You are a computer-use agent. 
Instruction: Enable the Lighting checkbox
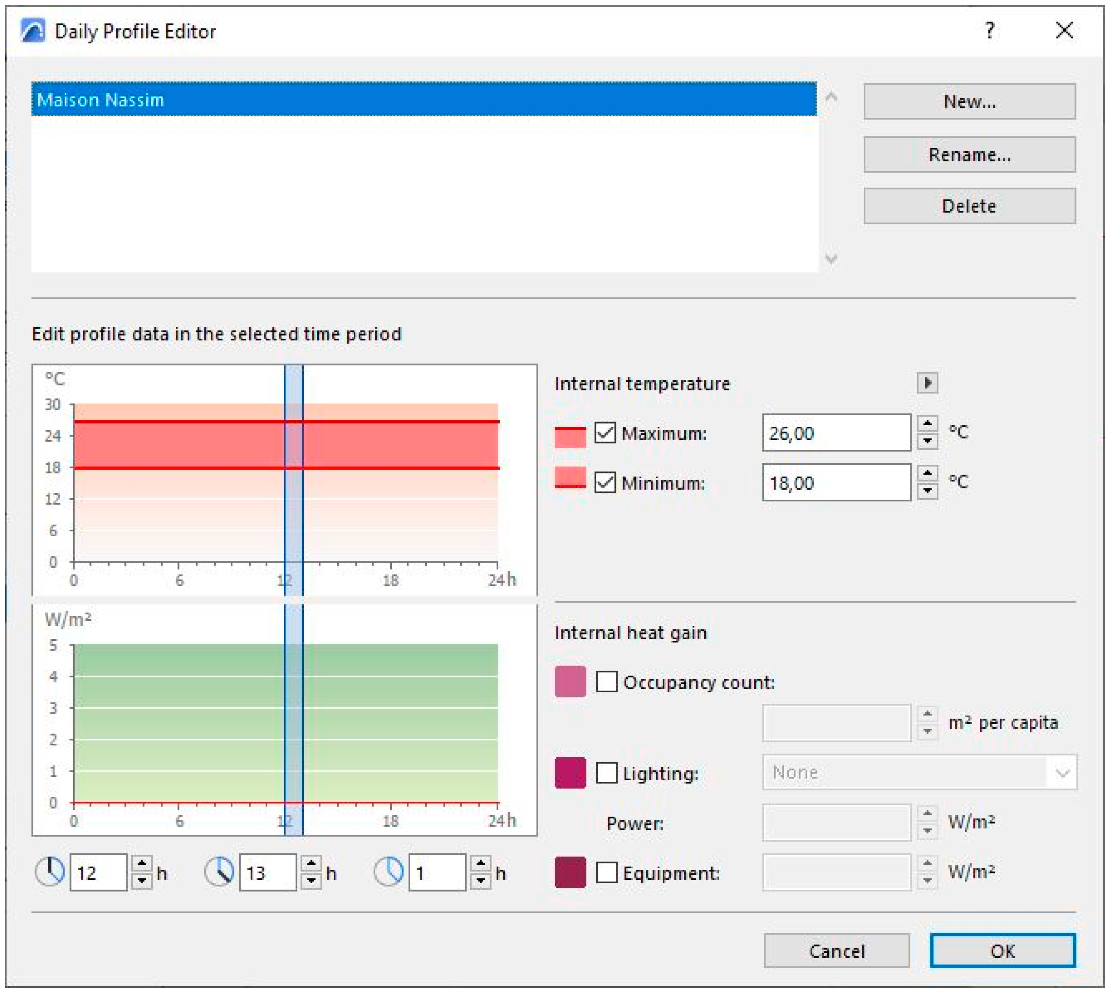(x=607, y=773)
